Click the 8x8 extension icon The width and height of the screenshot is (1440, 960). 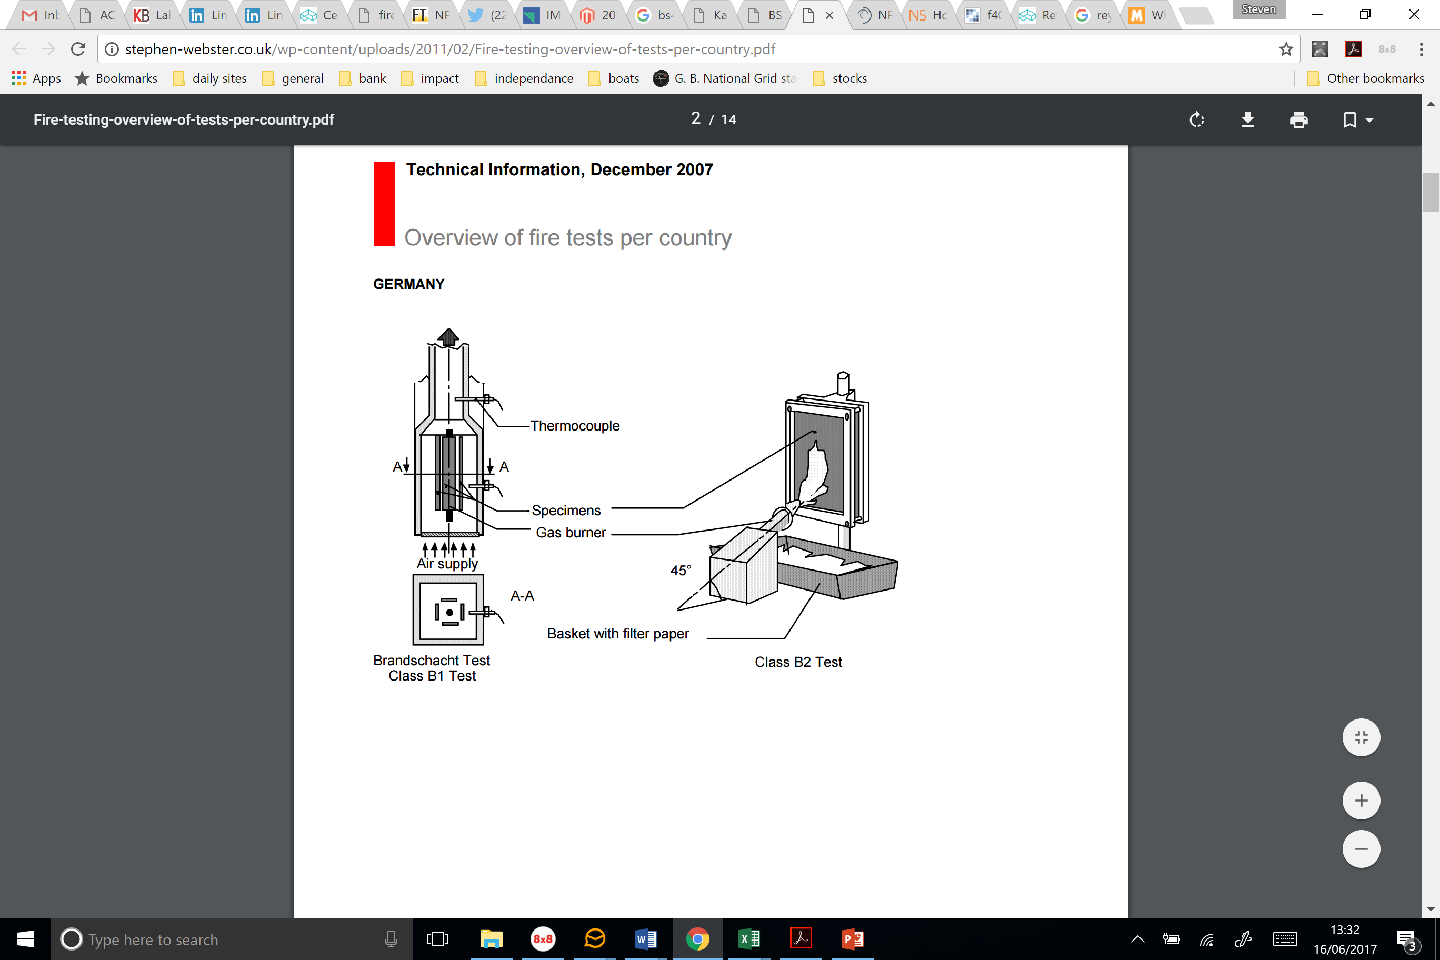pyautogui.click(x=1387, y=49)
